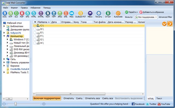Image resolution: width=175 pixels, height=108 pixels.
Task: Select Рабочий стол in folder tree
Action: click(15, 23)
